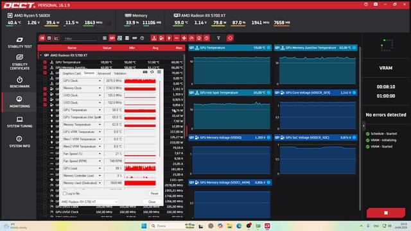Viewport: 411px width, 231px height.
Task: Open OCCT help from title bar
Action: 366,4
